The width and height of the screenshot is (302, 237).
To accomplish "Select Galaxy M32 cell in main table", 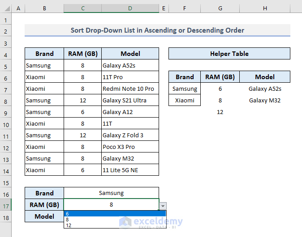I will [x=130, y=158].
